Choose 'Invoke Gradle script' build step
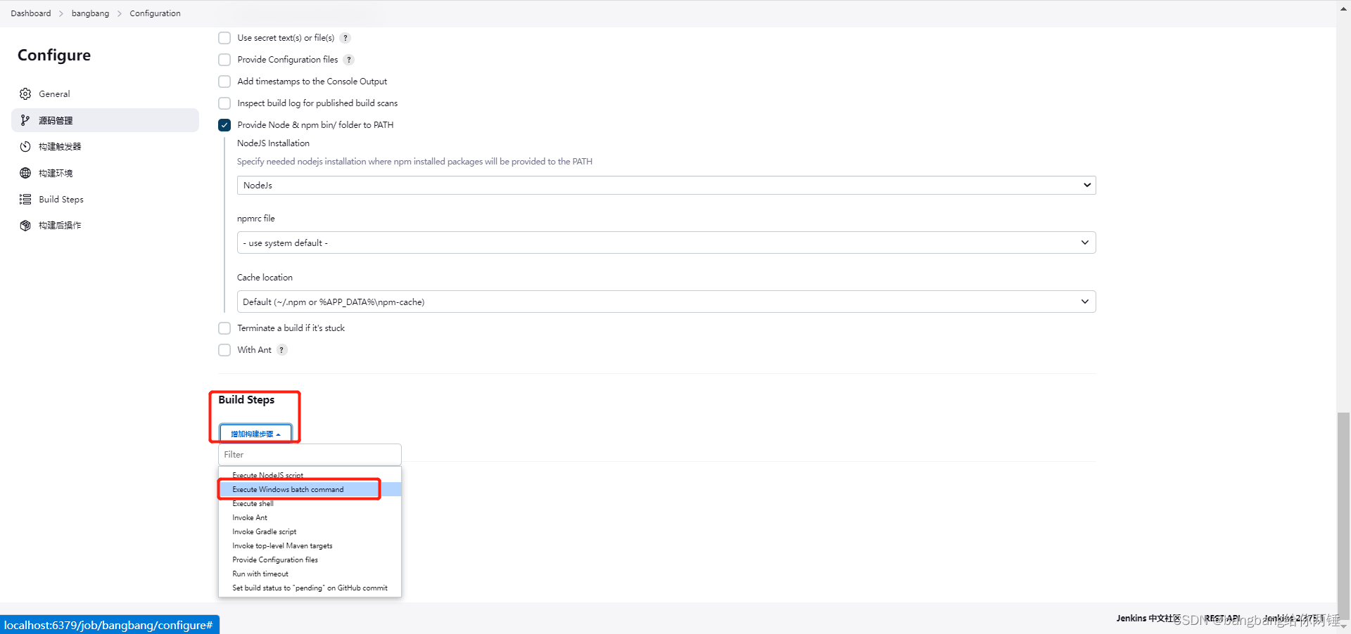 pos(264,531)
